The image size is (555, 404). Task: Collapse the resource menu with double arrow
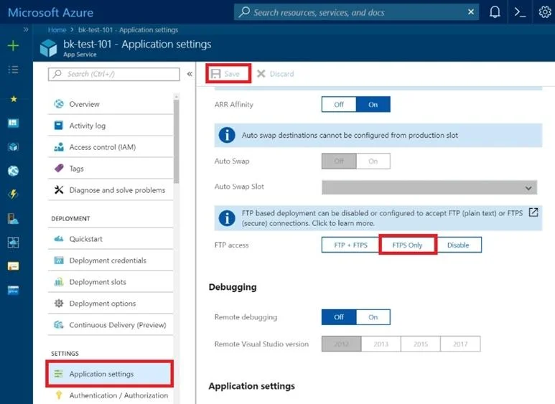click(x=190, y=74)
